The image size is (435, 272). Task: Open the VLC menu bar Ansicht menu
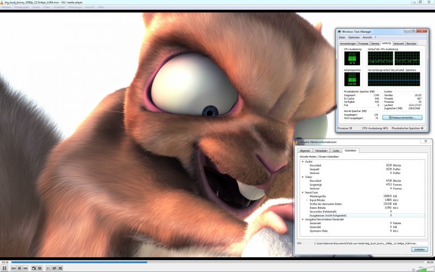pyautogui.click(x=90, y=7)
